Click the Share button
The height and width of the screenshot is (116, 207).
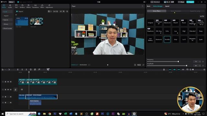click(181, 2)
